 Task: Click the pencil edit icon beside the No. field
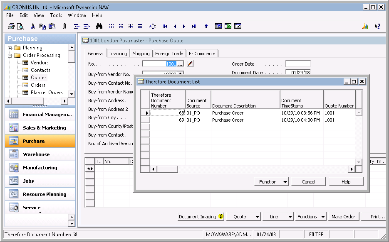[x=190, y=64]
